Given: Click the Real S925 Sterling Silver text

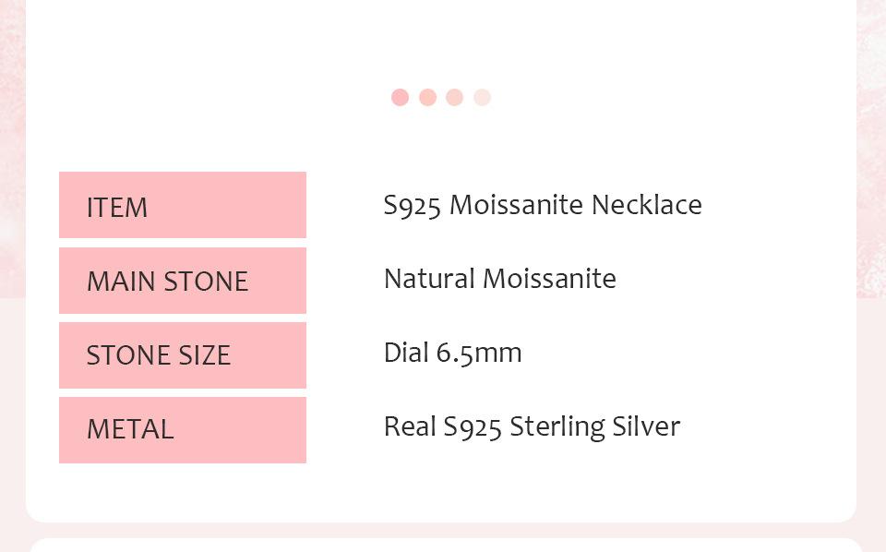Looking at the screenshot, I should (532, 426).
